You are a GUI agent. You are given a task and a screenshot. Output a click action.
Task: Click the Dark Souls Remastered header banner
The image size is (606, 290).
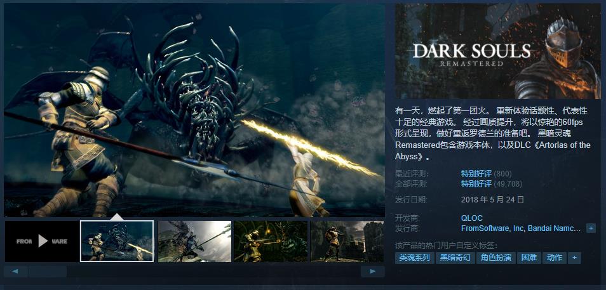coord(498,51)
